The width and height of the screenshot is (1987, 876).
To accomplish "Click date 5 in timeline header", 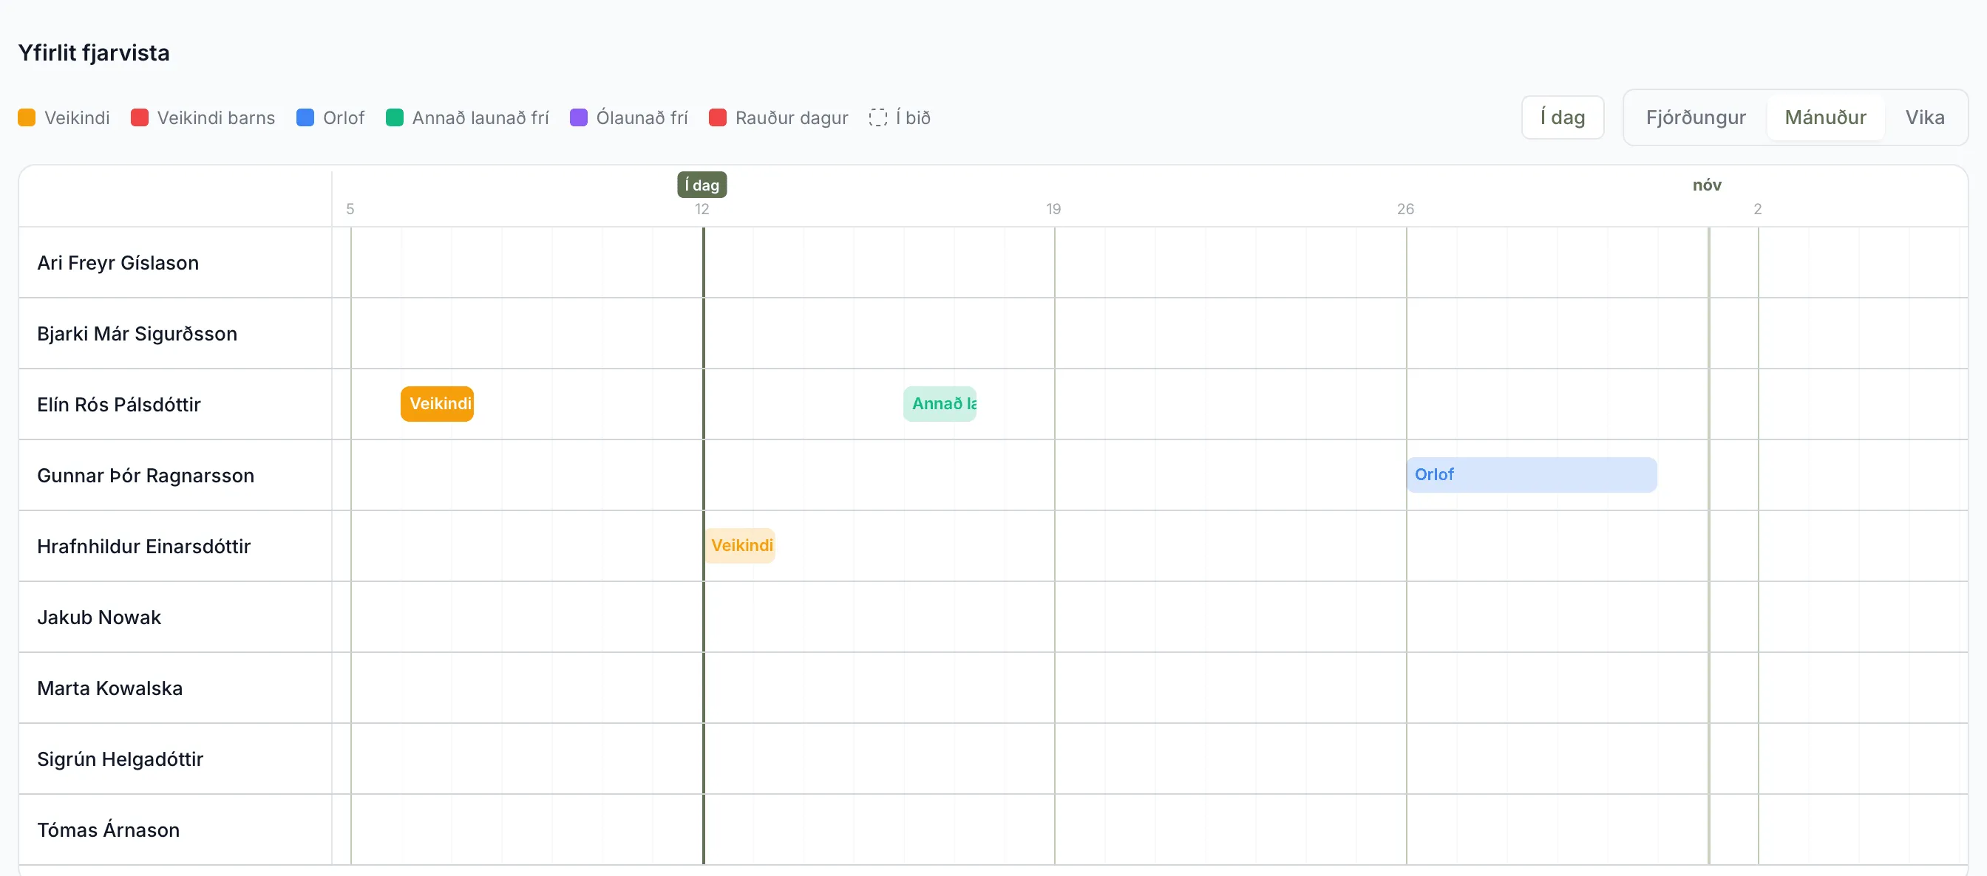I will [350, 209].
